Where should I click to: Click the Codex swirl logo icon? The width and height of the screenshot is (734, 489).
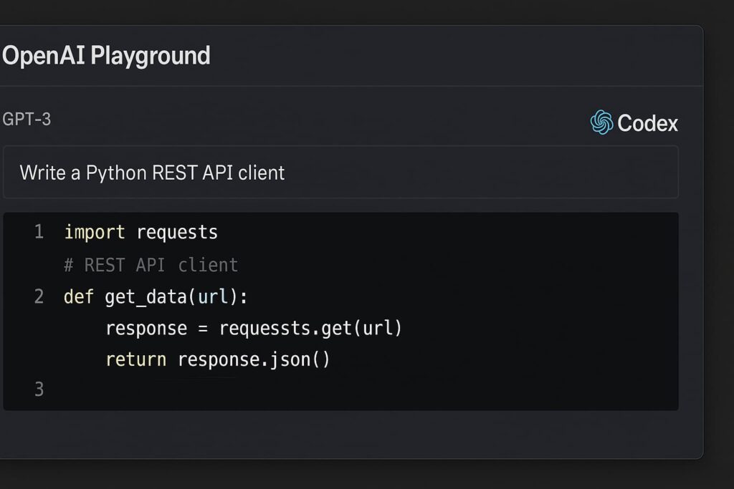[x=601, y=122]
